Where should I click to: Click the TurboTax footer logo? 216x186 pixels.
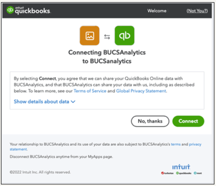pos(167,173)
